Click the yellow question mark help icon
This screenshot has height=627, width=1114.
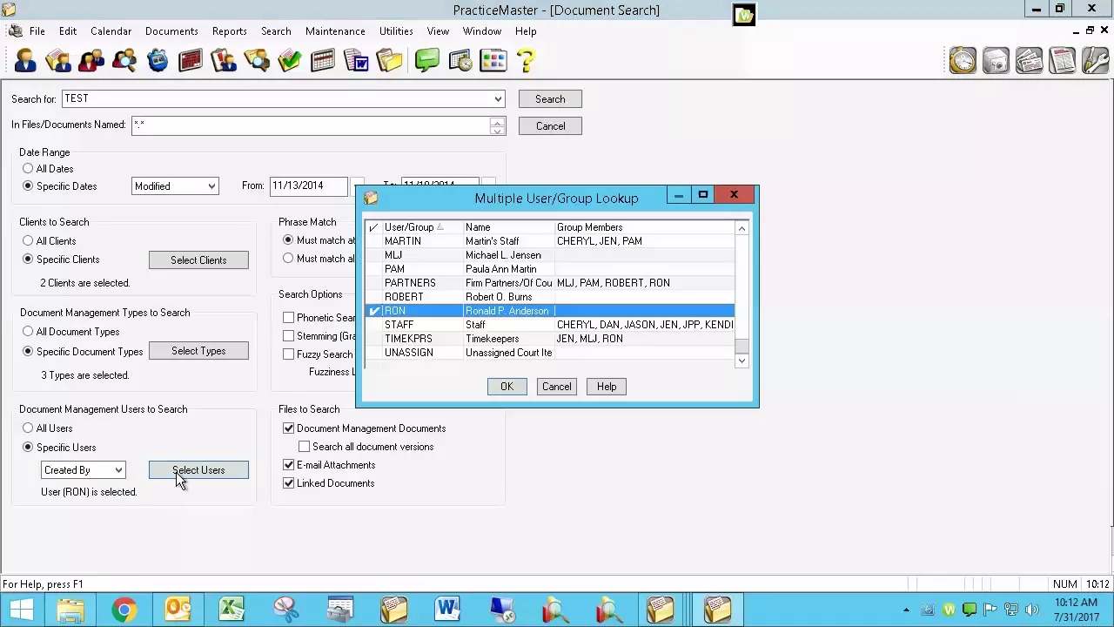pyautogui.click(x=526, y=60)
